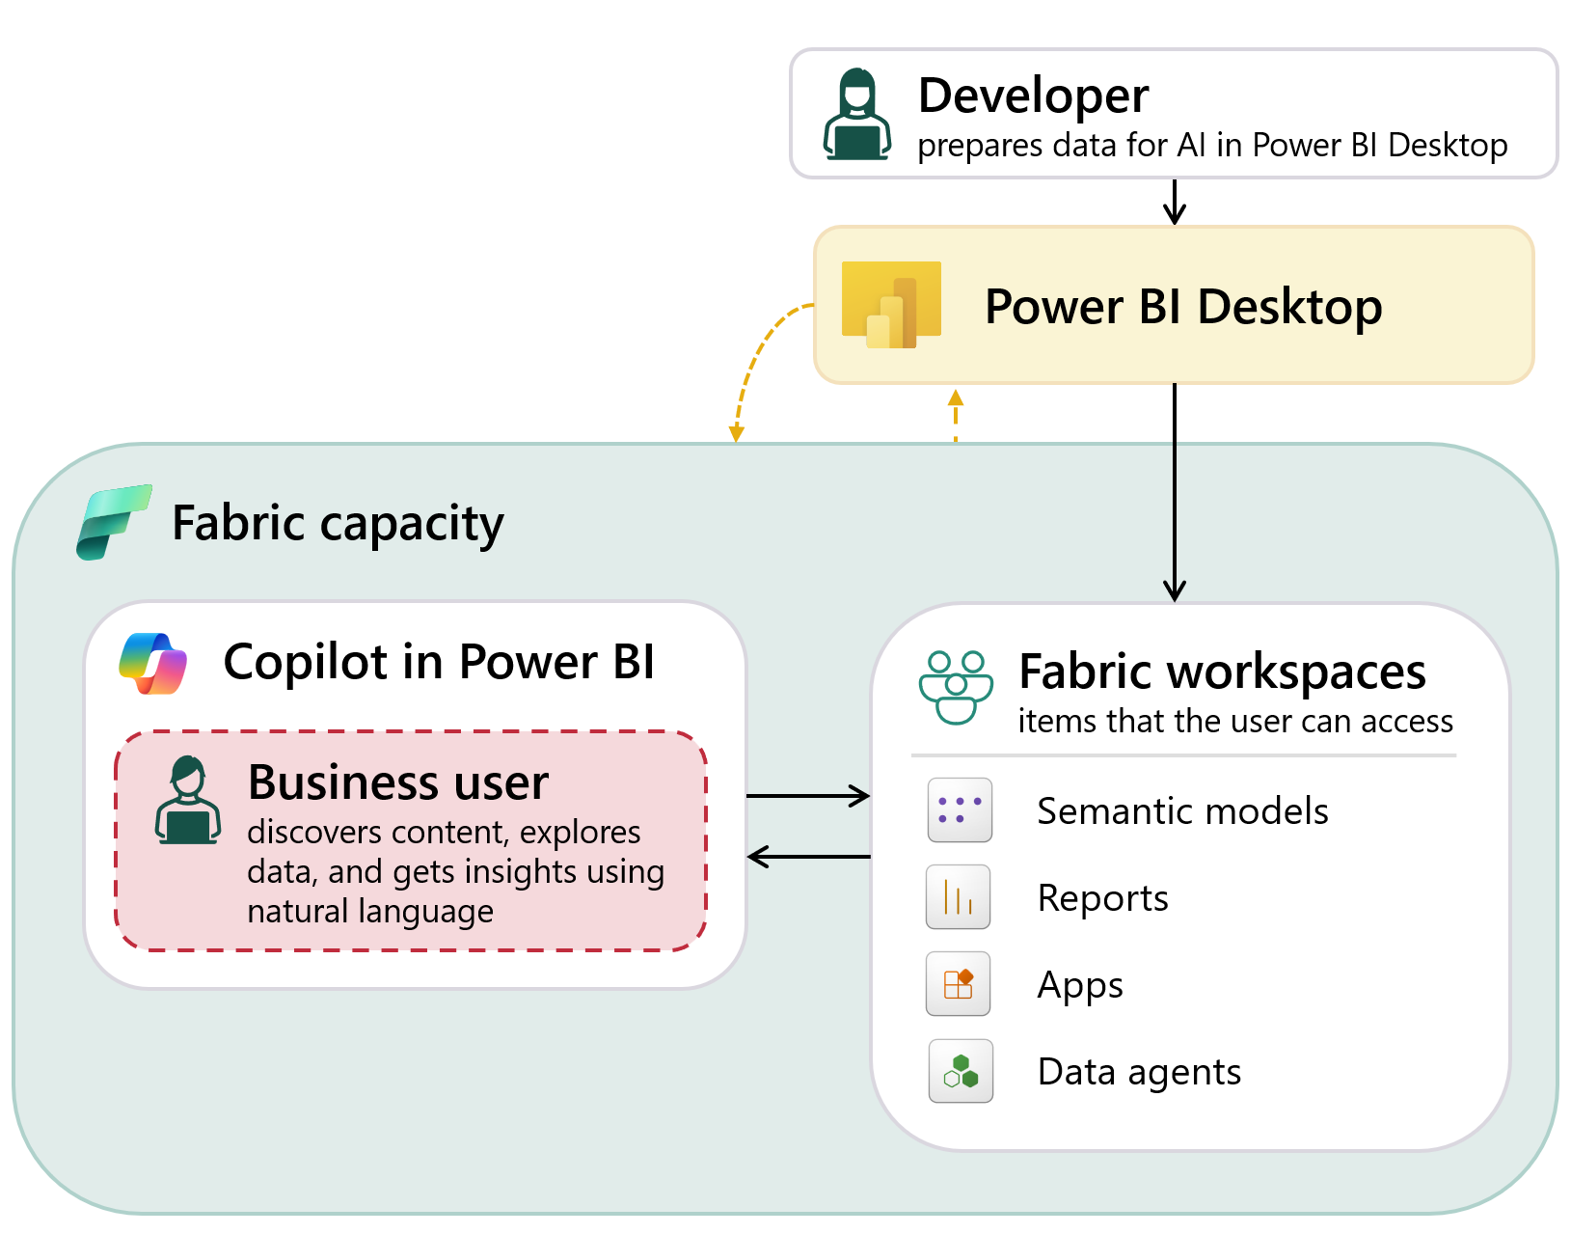The width and height of the screenshot is (1571, 1234).
Task: Click the Fabric logo icon
Action: click(x=114, y=522)
